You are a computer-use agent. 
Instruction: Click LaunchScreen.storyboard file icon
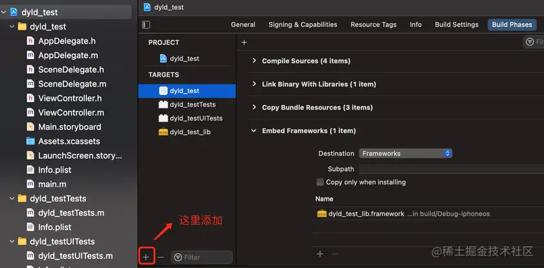click(30, 156)
